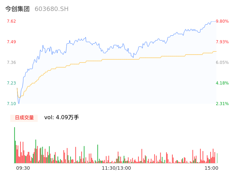Viewport: 235px width, 180px height.
Task: Select the 7.36 price axis label
Action: (11, 63)
